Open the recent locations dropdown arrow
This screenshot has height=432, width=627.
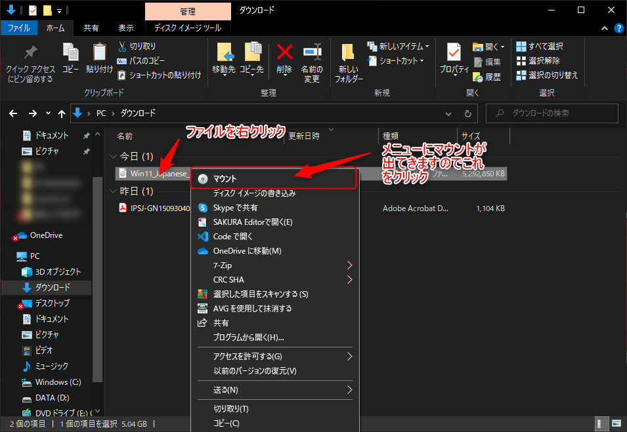click(x=48, y=113)
